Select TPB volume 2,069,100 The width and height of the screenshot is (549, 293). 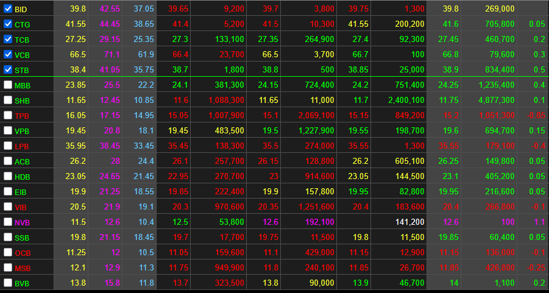tap(316, 116)
